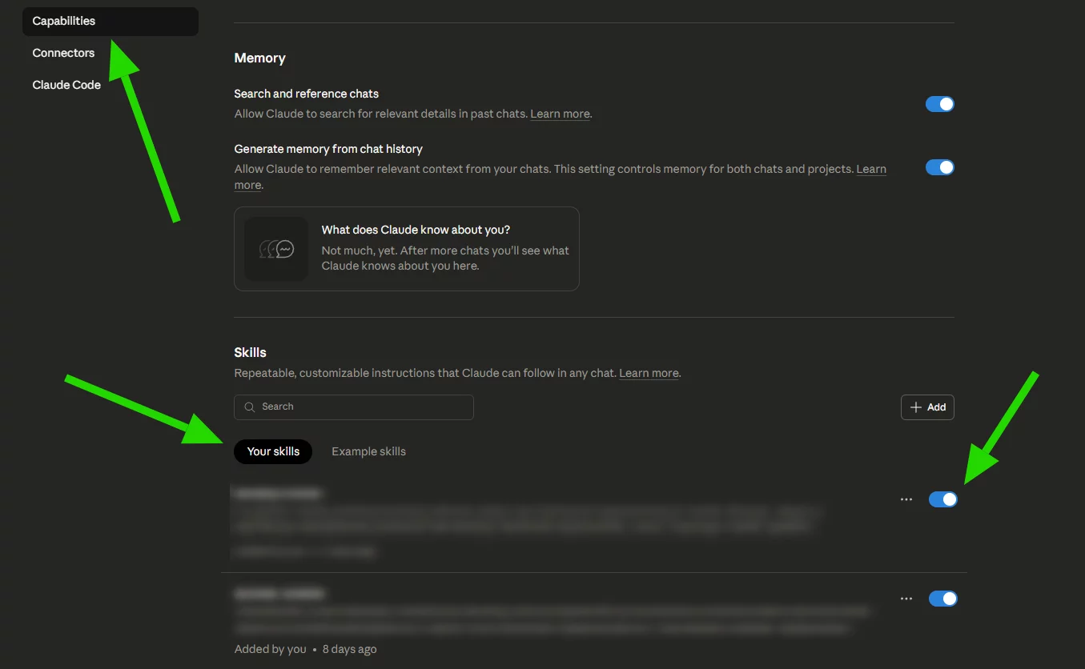Click the blurred title of the first skill
Image resolution: width=1085 pixels, height=669 pixels.
pos(279,494)
